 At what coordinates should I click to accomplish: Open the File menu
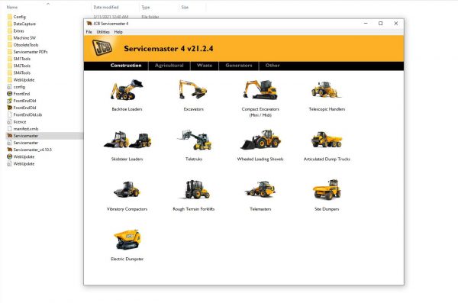pyautogui.click(x=89, y=32)
